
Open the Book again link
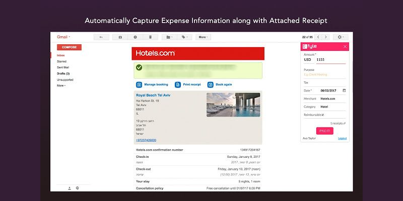224,84
